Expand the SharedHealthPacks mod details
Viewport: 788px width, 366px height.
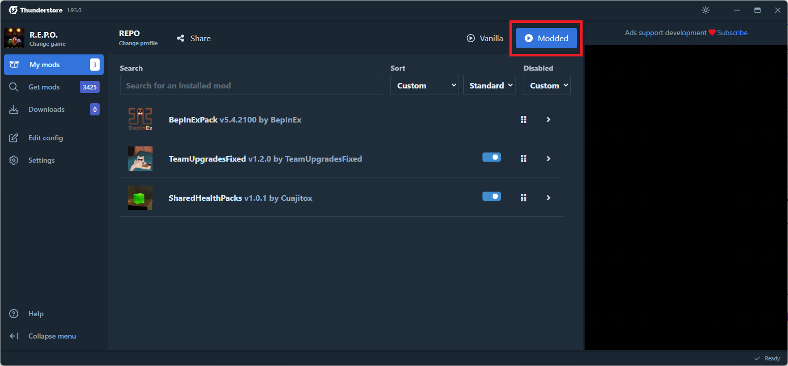tap(549, 198)
